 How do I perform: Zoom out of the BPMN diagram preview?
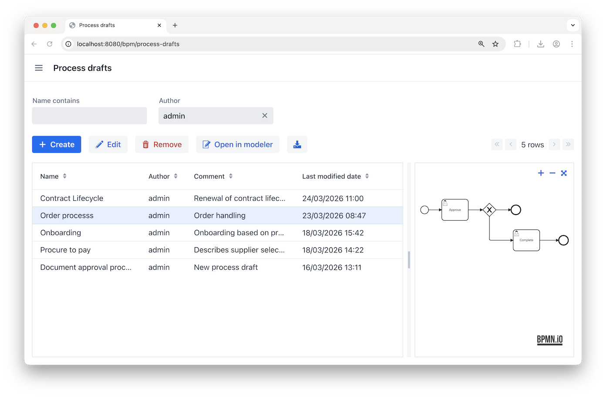[x=552, y=173]
